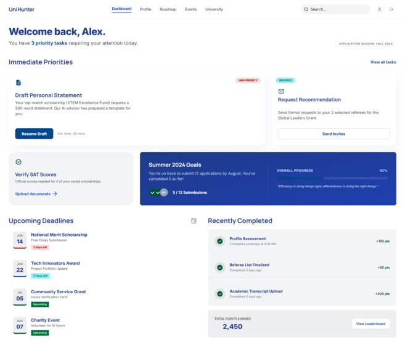Screen dimensions: 405x353
Task: Click the checkmark icon for Academic Transcript Upload
Action: coord(220,294)
